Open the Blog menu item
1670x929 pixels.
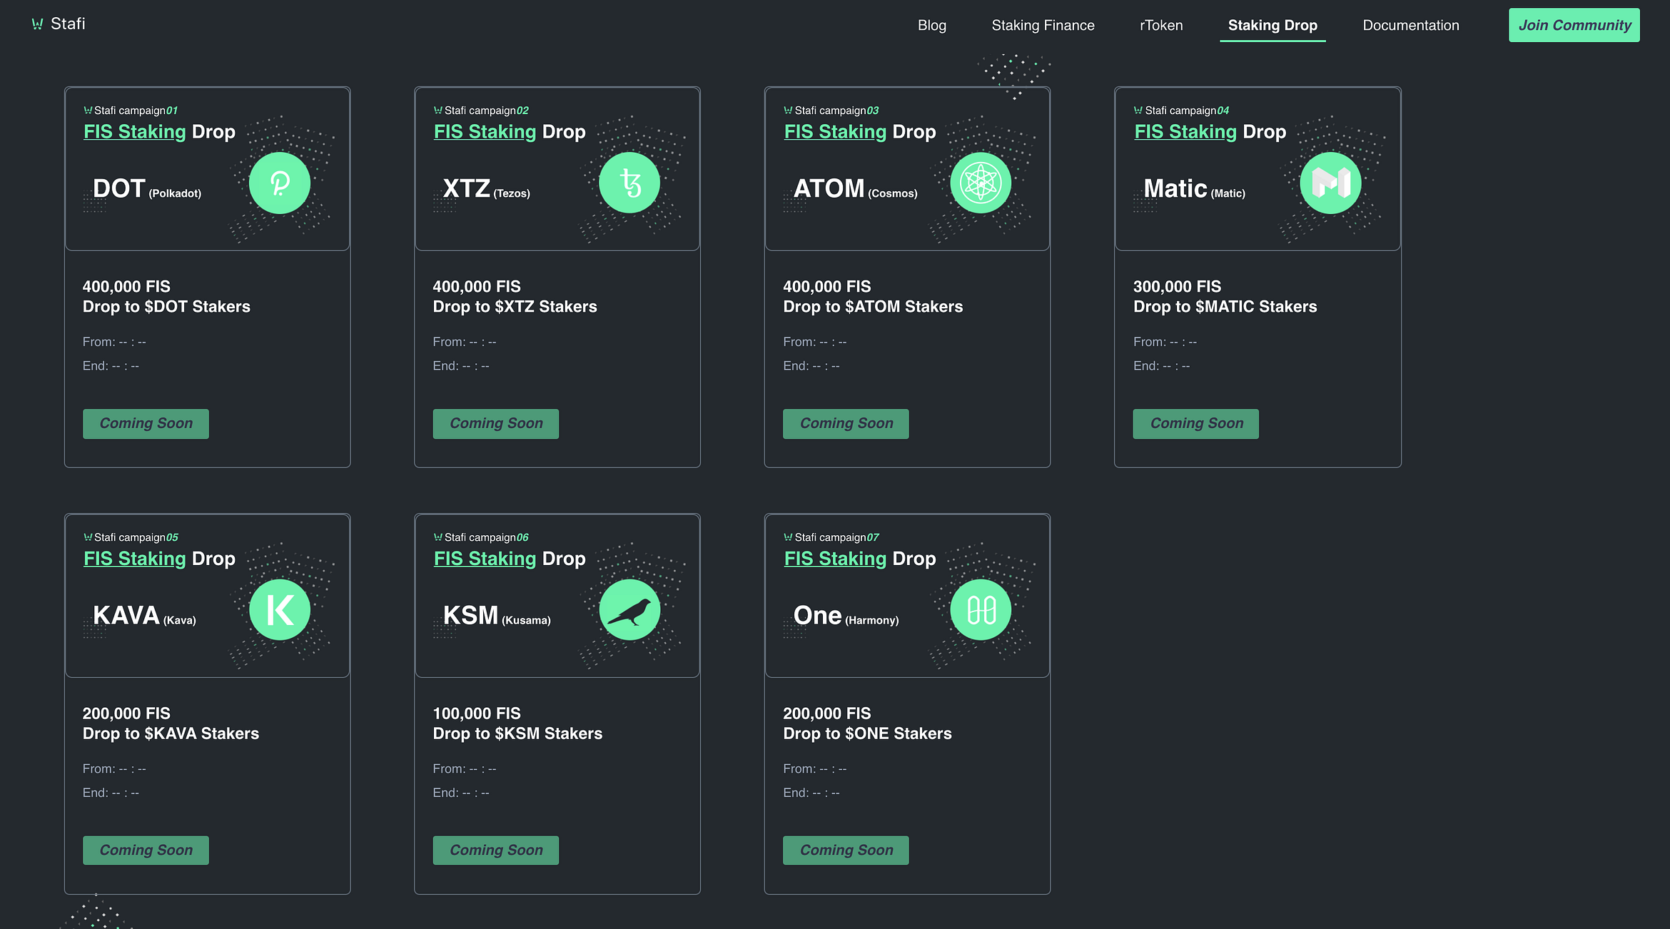[x=931, y=26]
